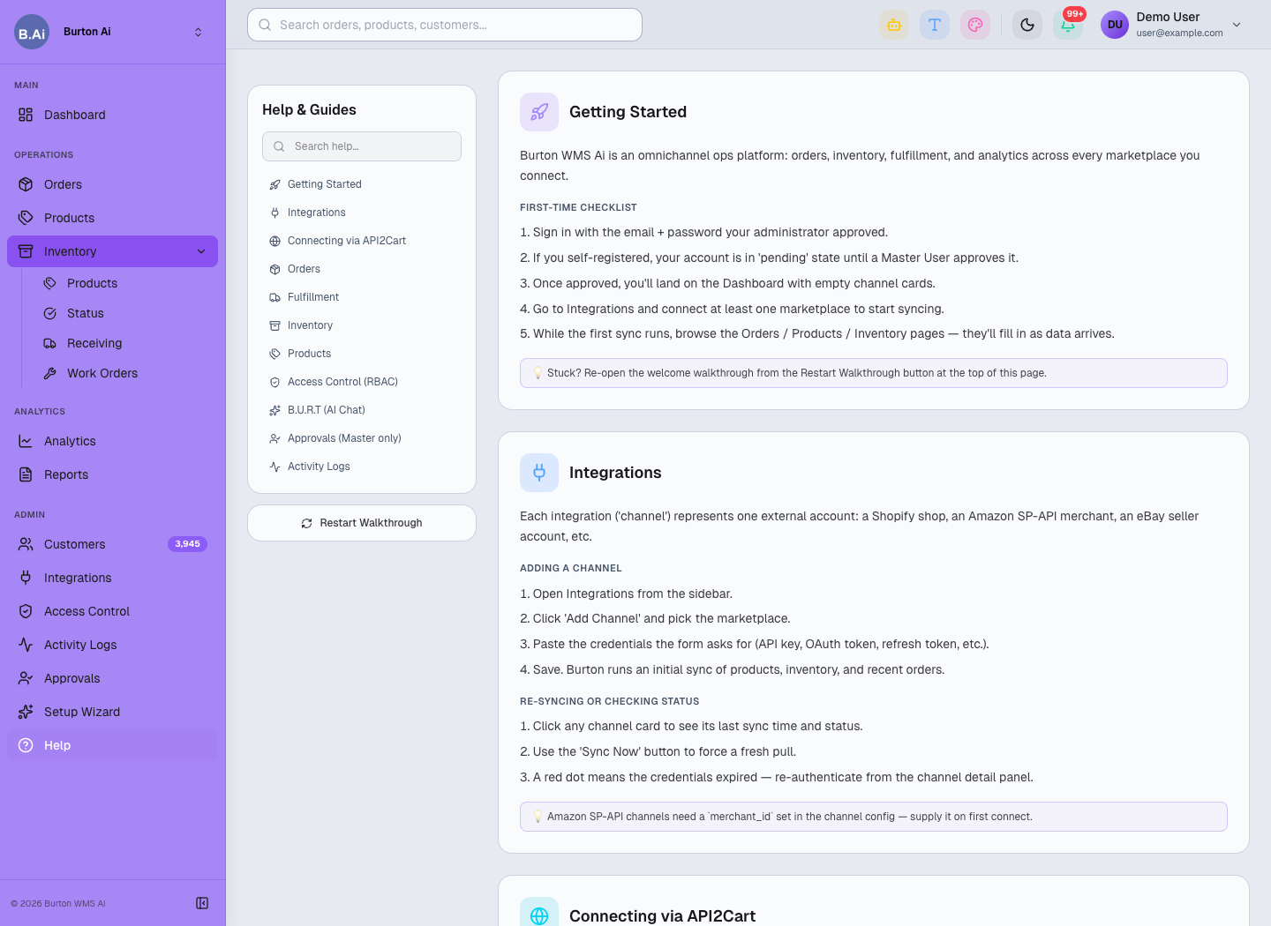This screenshot has width=1271, height=926.
Task: Open Approvals in the sidebar
Action: pyautogui.click(x=112, y=678)
